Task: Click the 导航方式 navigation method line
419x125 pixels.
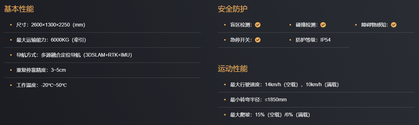Action: click(x=74, y=55)
